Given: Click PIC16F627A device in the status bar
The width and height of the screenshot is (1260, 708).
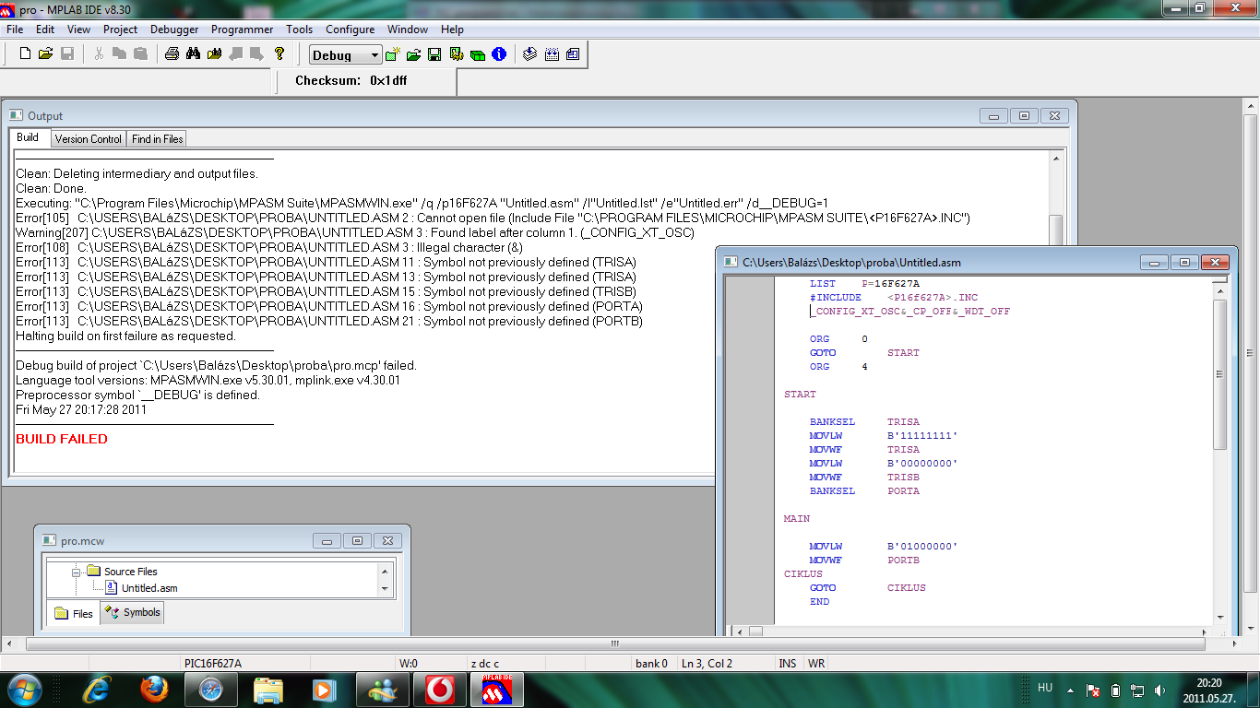Looking at the screenshot, I should pos(213,664).
